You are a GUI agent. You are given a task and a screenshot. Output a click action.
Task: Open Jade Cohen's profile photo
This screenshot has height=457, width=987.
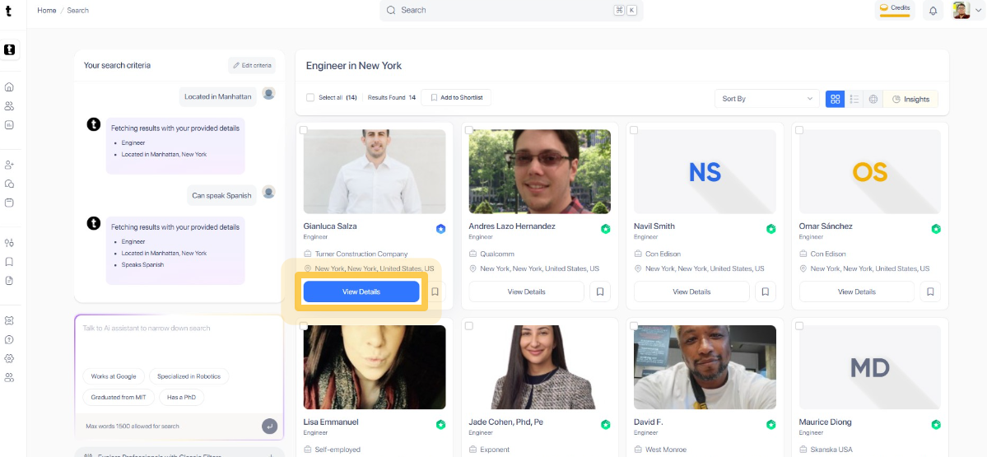[539, 367]
